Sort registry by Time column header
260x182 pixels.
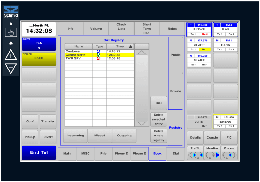click(x=120, y=47)
